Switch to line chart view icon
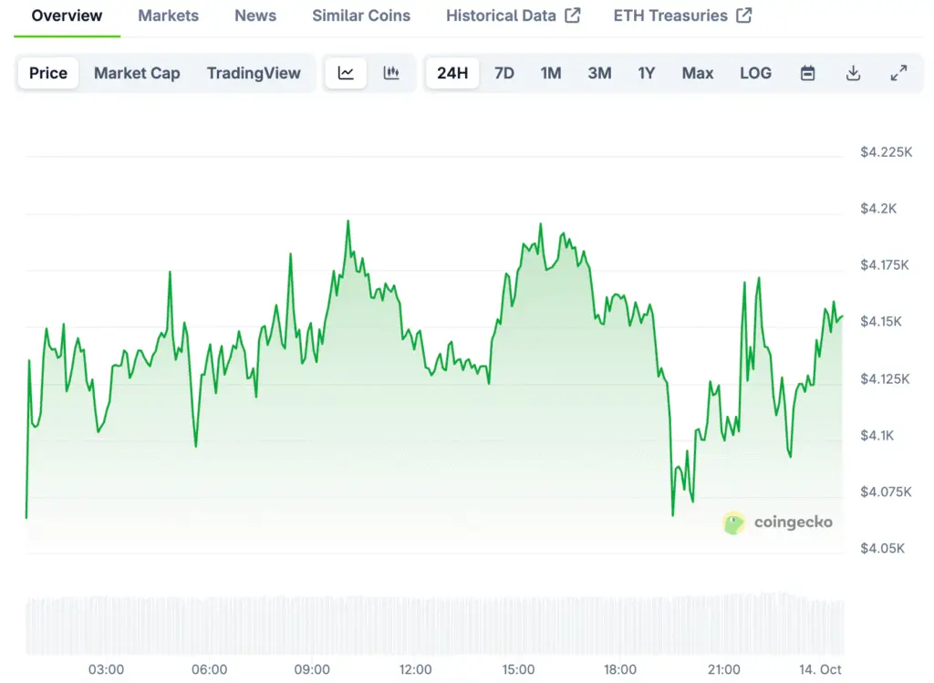 coord(346,73)
